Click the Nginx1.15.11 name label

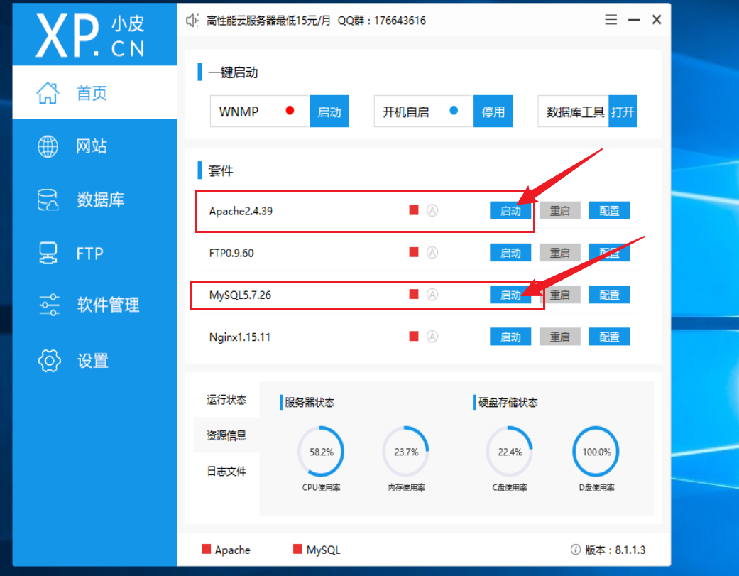[240, 337]
